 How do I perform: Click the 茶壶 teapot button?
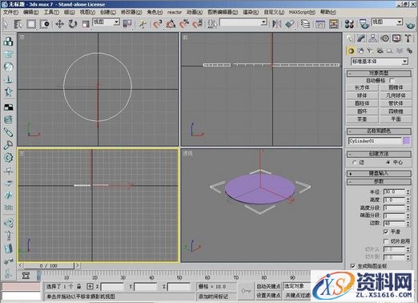coord(362,119)
